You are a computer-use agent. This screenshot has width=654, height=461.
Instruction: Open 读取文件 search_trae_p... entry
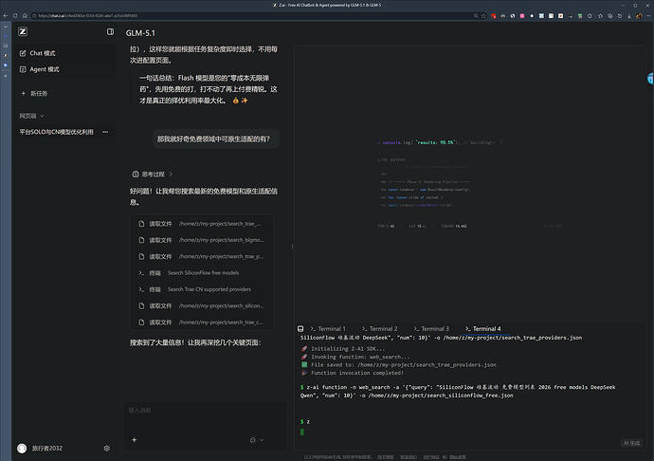(x=202, y=256)
